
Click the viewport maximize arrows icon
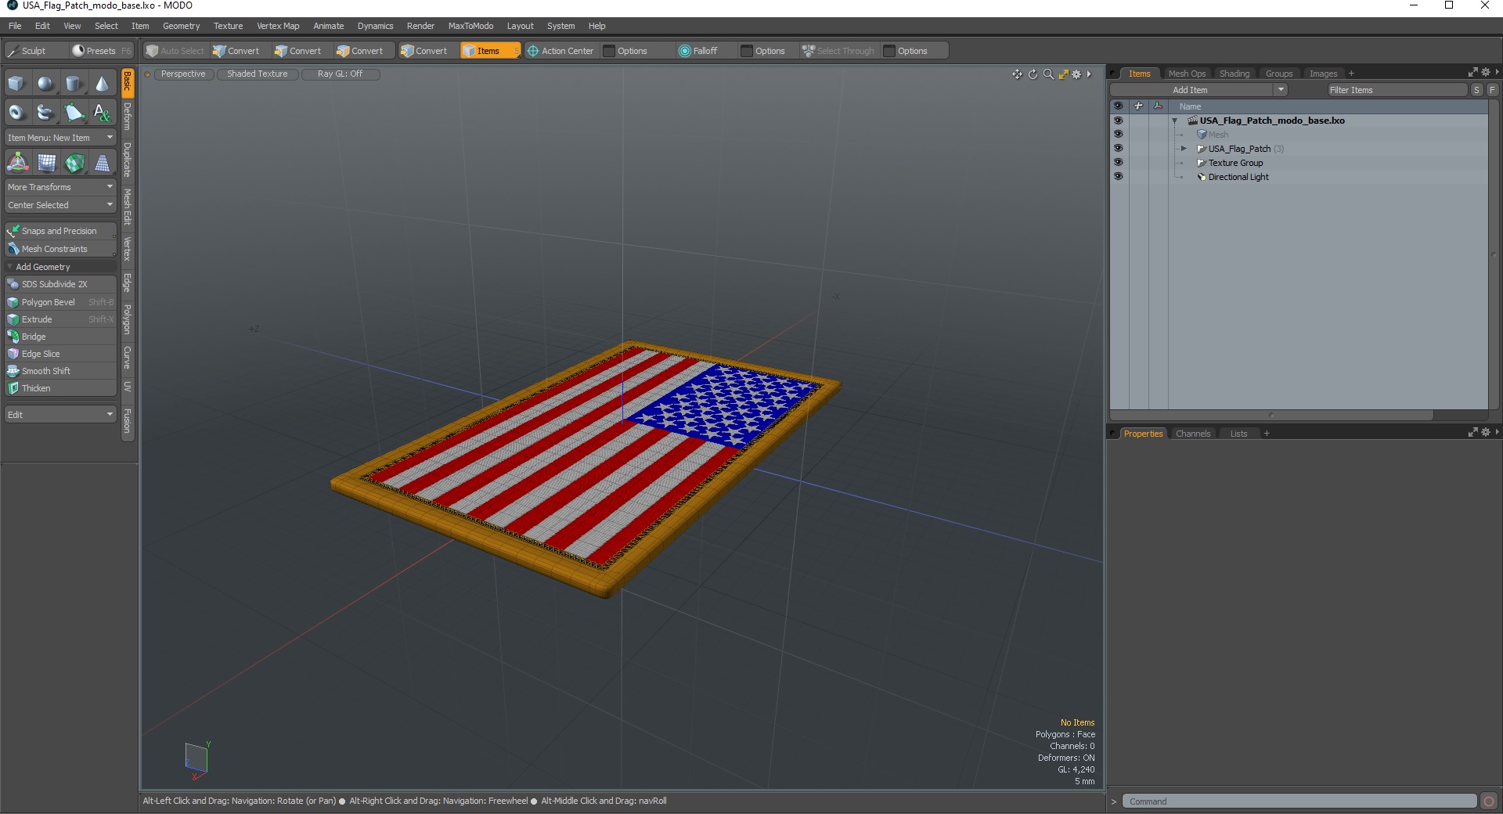pos(1063,74)
